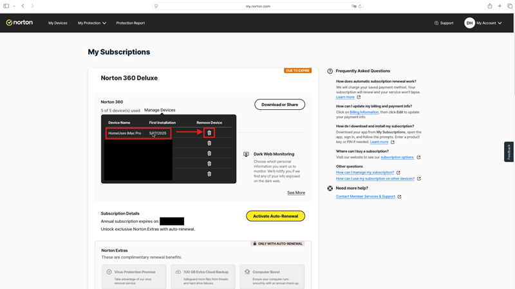
Task: Open How can I use subscription on other devices
Action: [375, 179]
